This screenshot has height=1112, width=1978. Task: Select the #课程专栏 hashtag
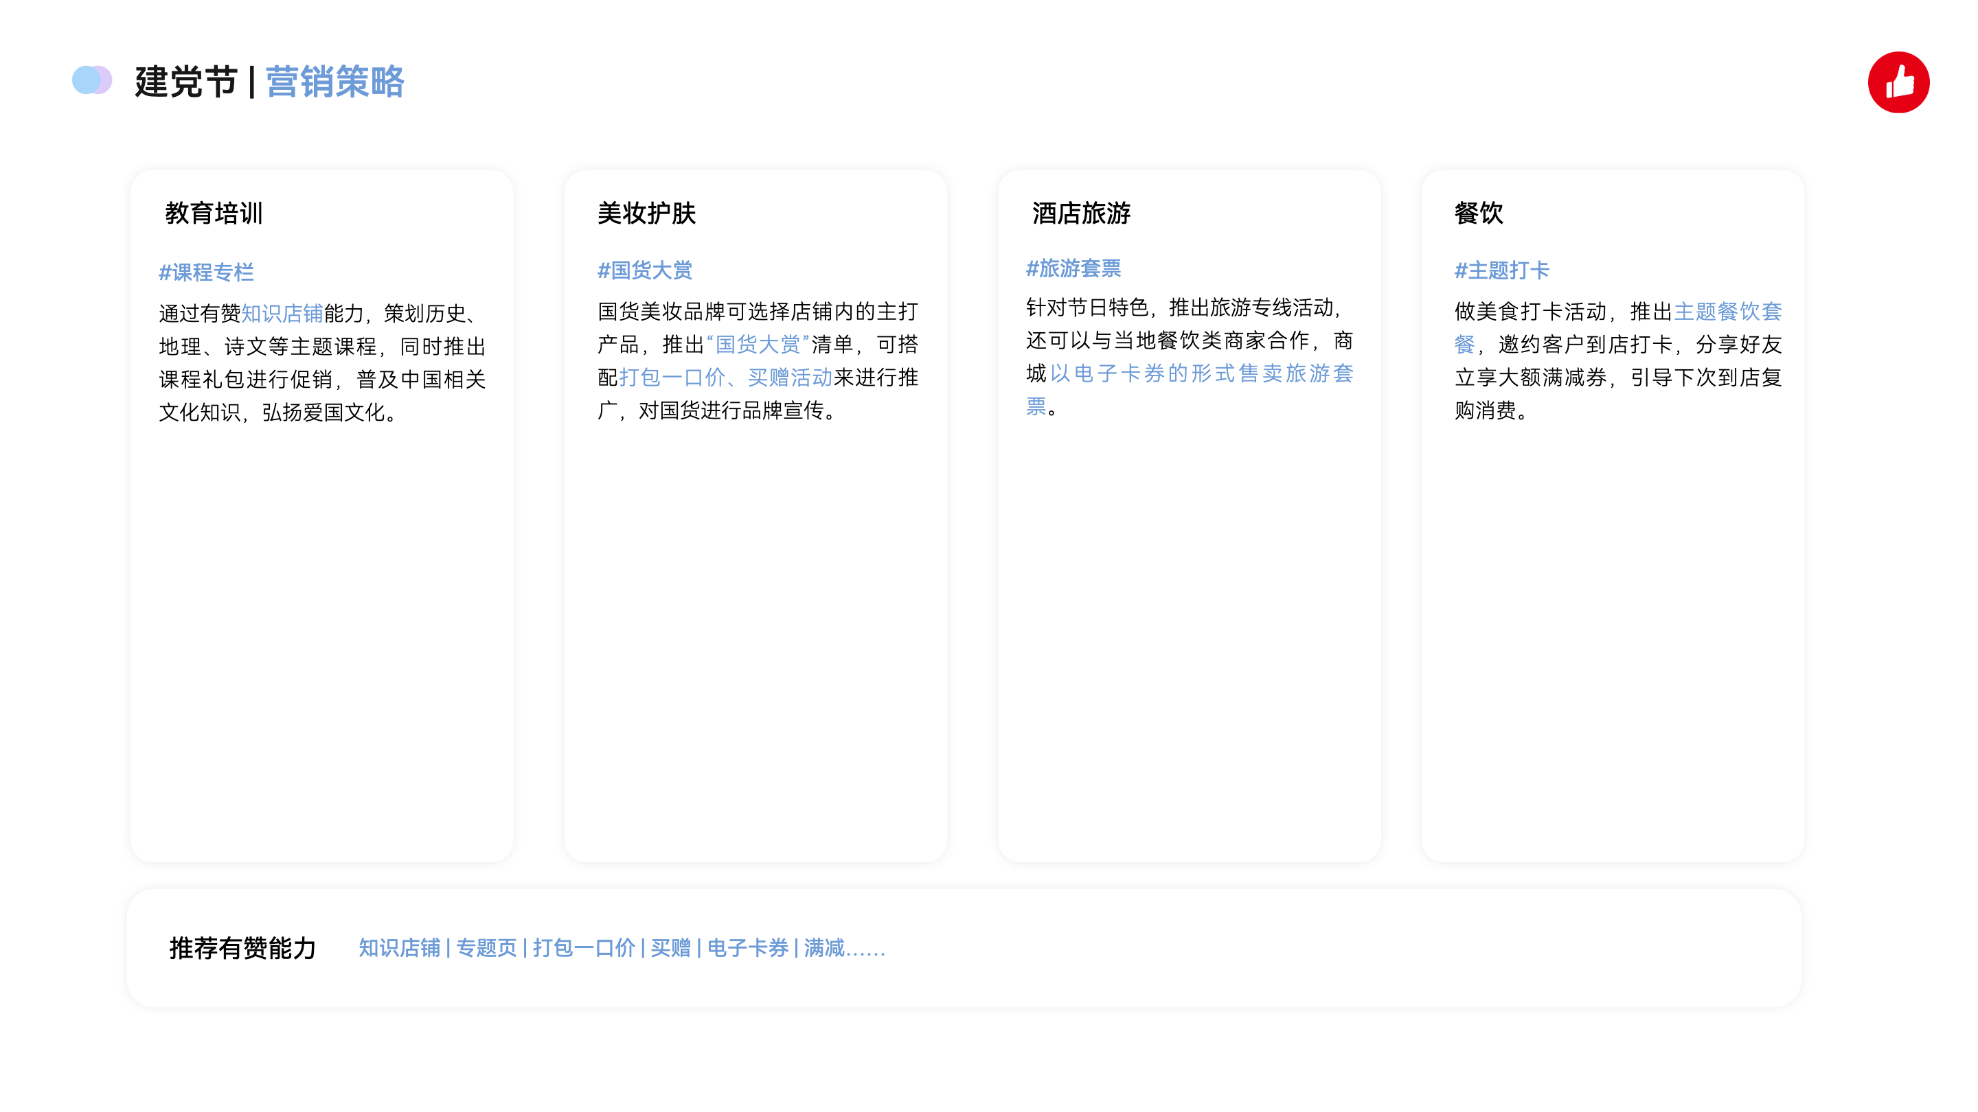(206, 273)
